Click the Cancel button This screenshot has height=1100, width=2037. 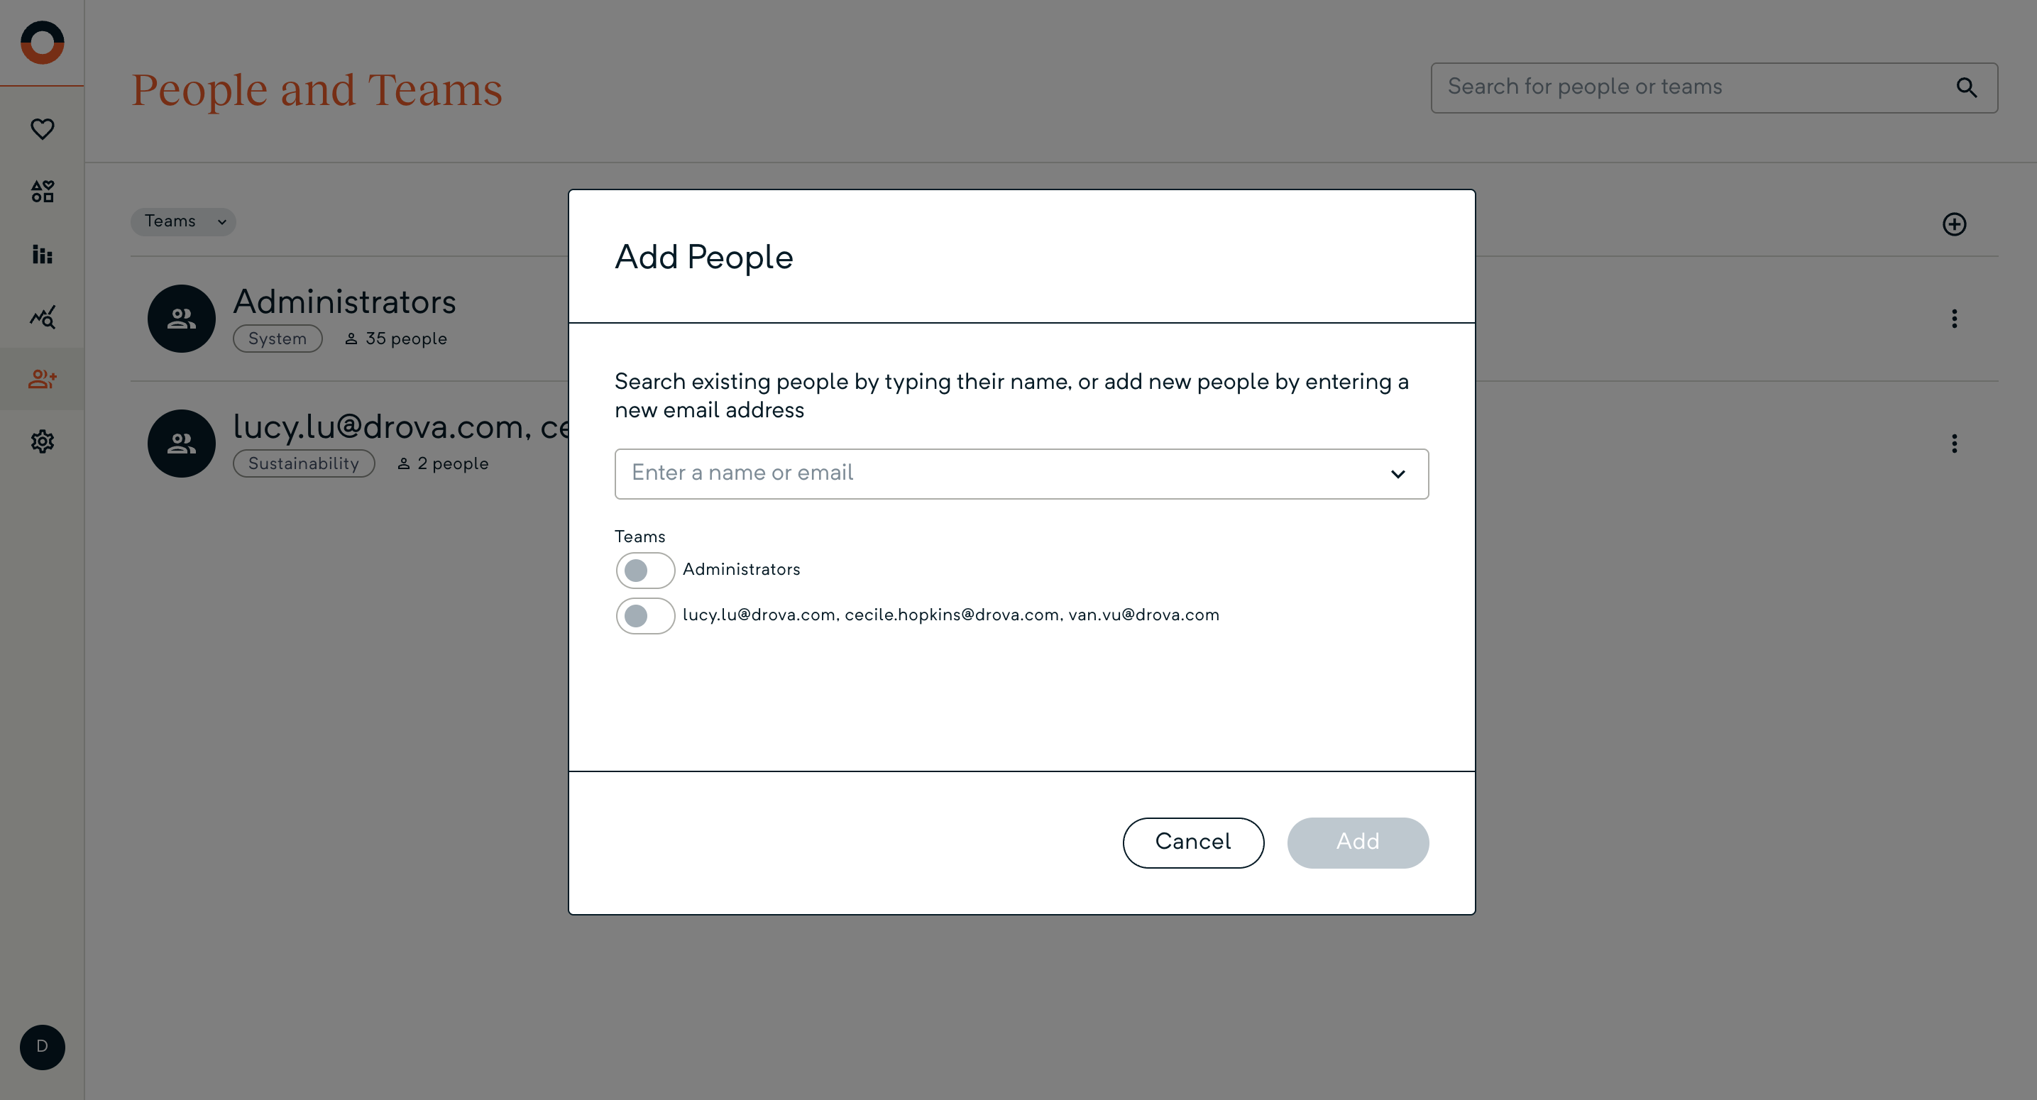(x=1192, y=842)
